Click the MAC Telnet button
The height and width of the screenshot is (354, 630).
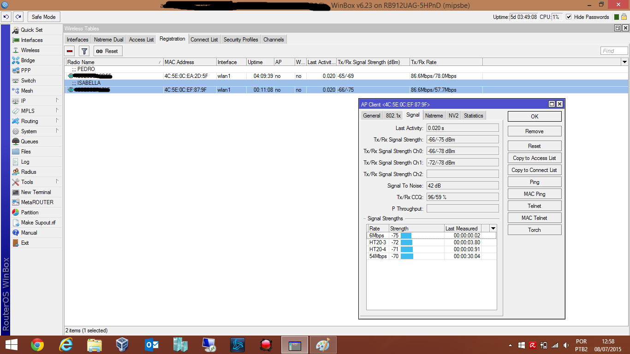click(x=535, y=218)
